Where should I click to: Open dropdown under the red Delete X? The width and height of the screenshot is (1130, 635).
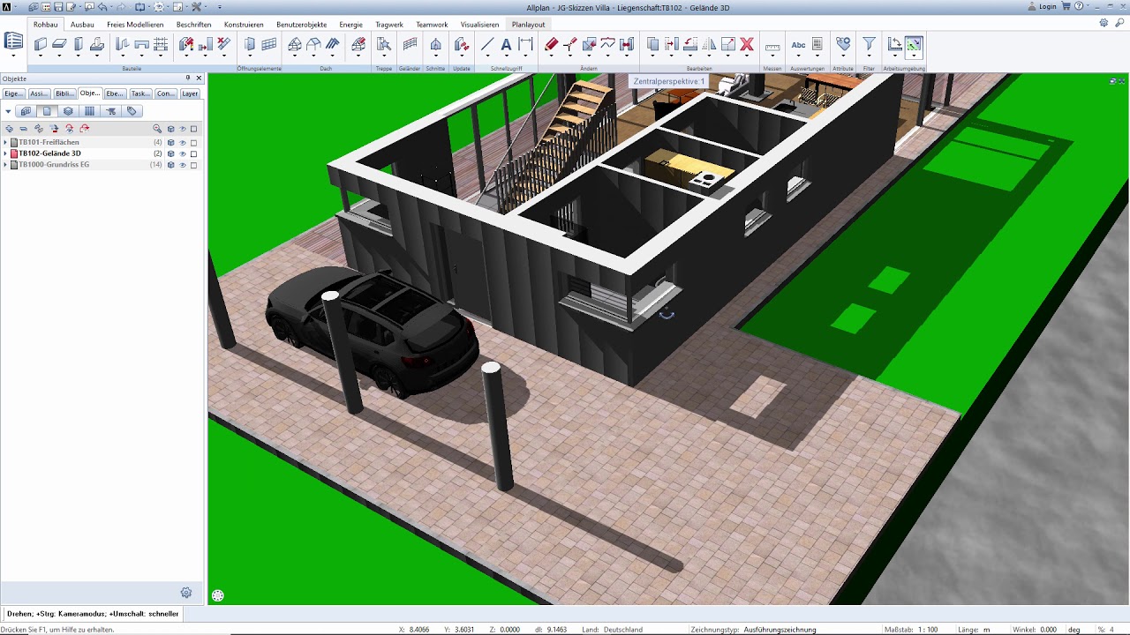(x=747, y=57)
